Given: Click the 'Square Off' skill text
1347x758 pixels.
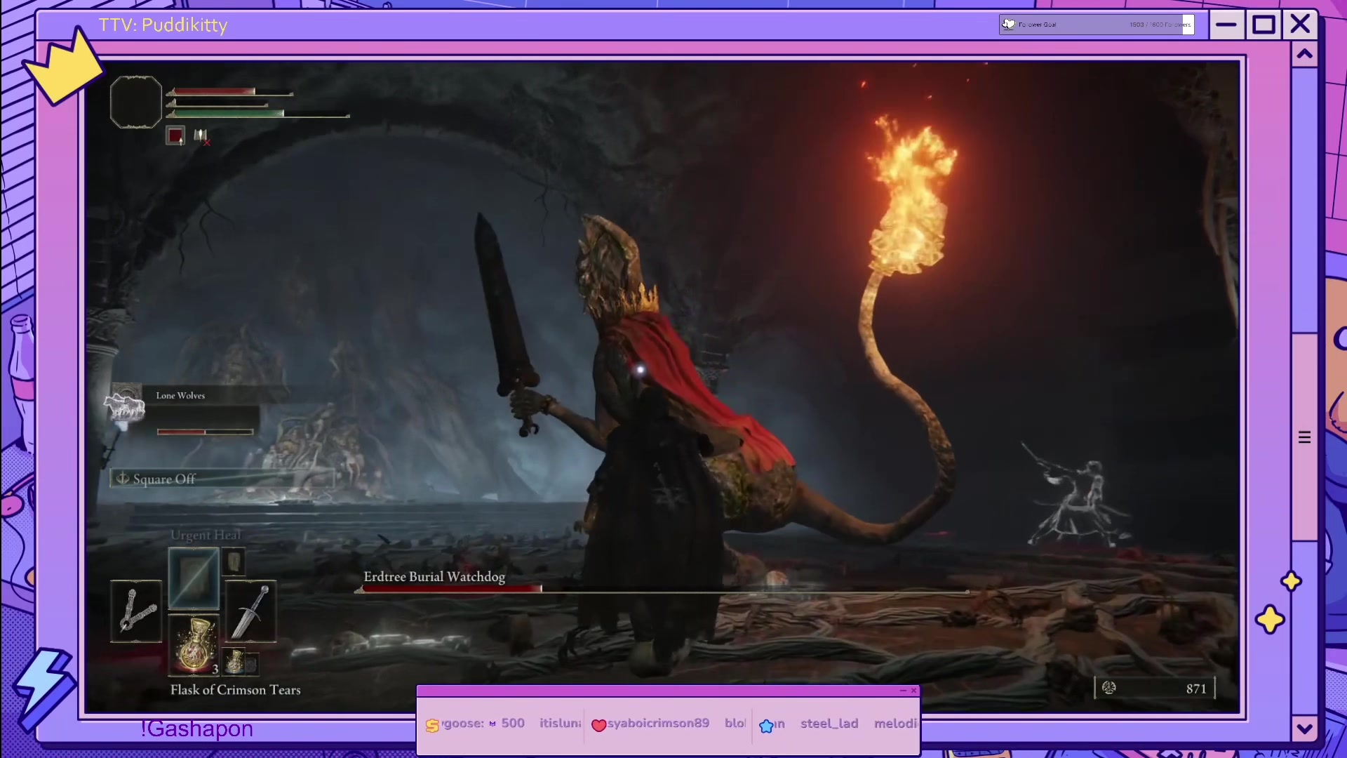Looking at the screenshot, I should click(164, 479).
